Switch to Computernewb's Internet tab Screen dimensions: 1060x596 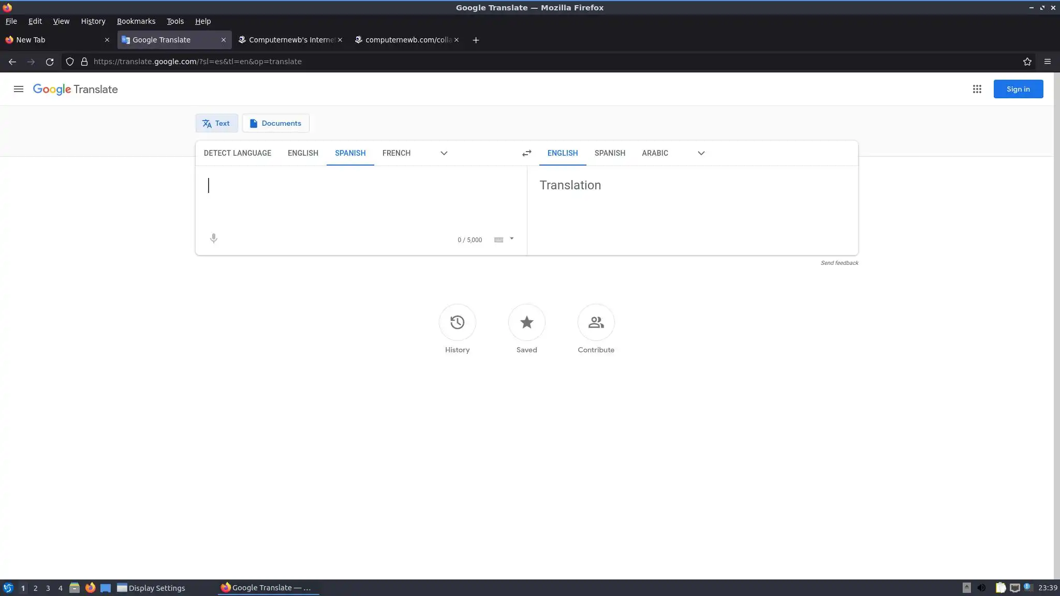point(287,40)
